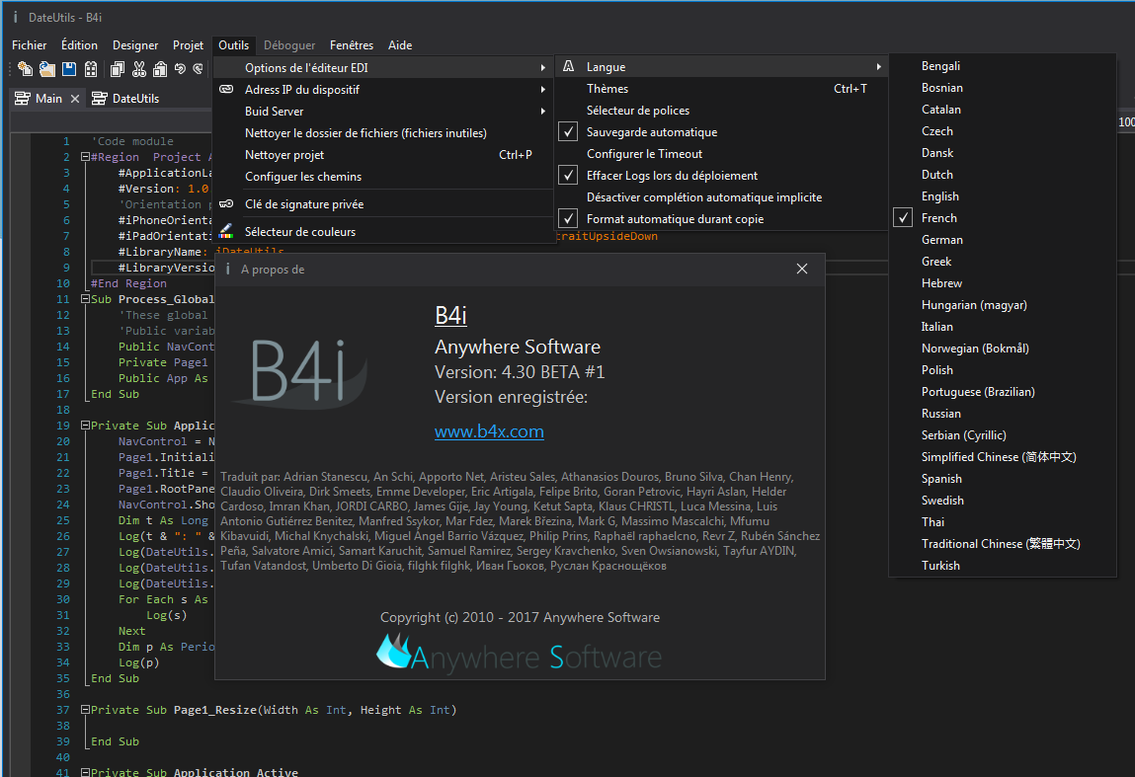The image size is (1135, 777).
Task: Enable Désactiver complétion automatique implicite
Action: 704,196
